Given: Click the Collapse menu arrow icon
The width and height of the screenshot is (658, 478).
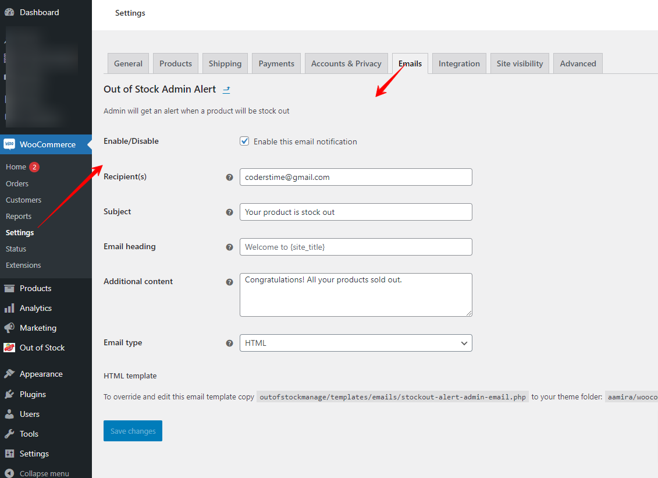Looking at the screenshot, I should [9, 473].
